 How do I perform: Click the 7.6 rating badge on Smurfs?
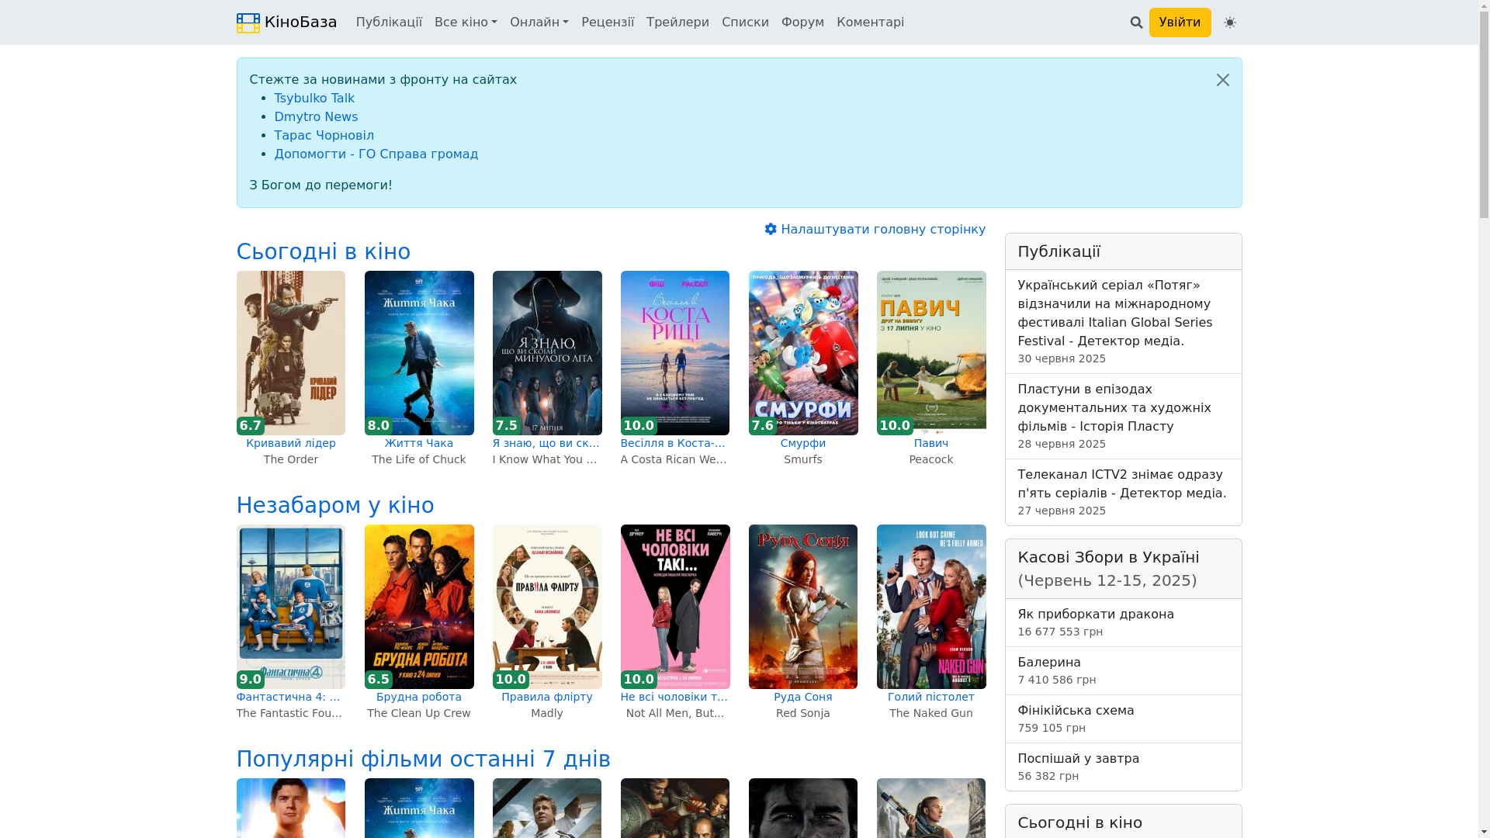(x=763, y=426)
